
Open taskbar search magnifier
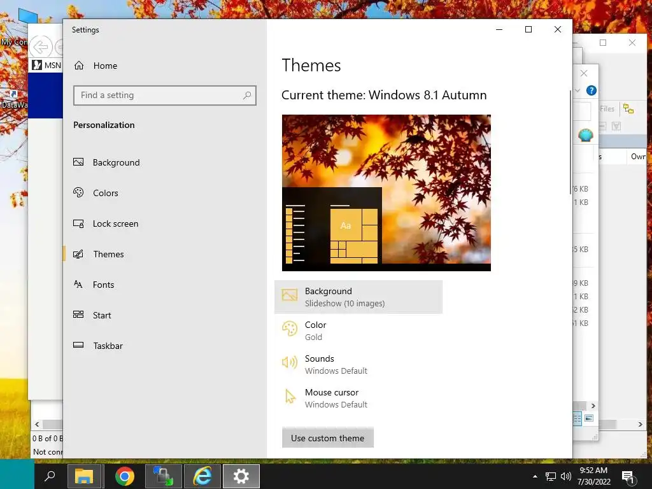pos(50,476)
